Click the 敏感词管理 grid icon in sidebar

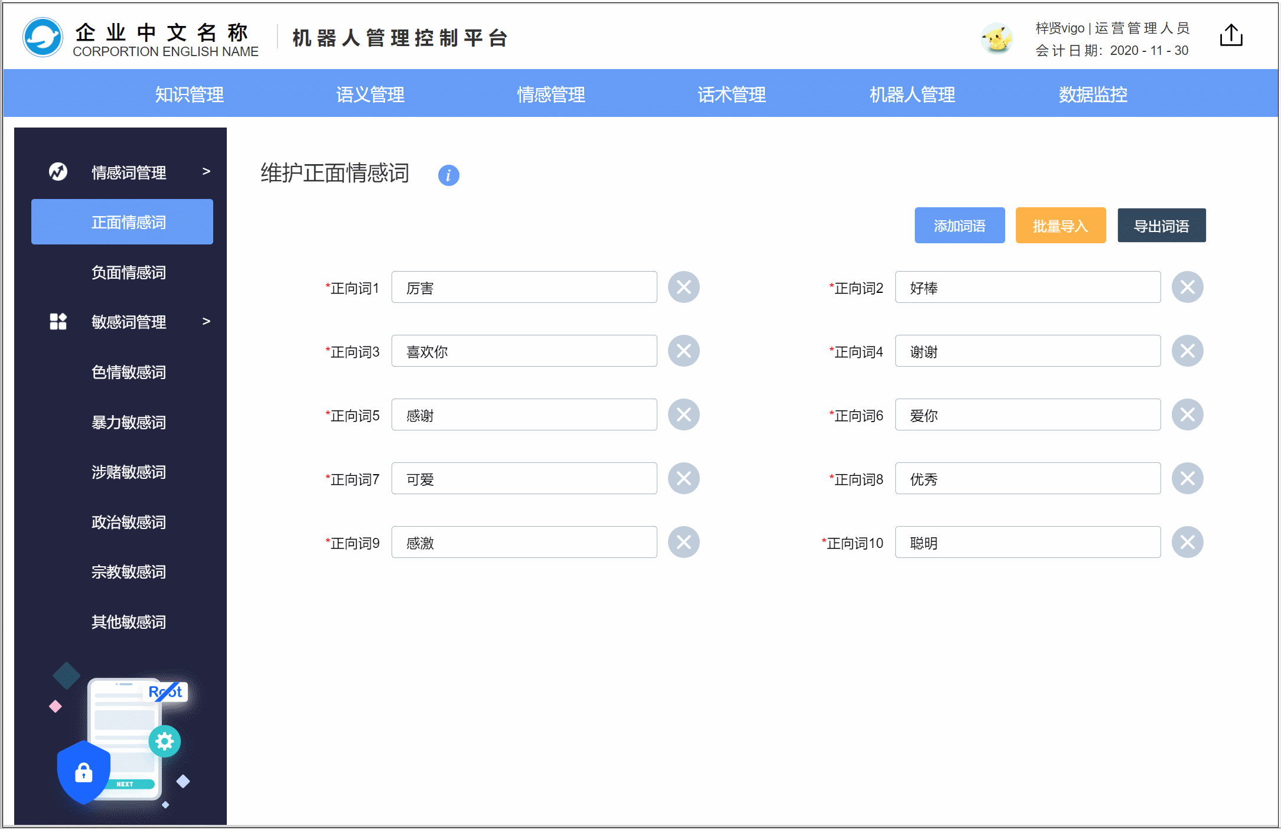coord(58,321)
